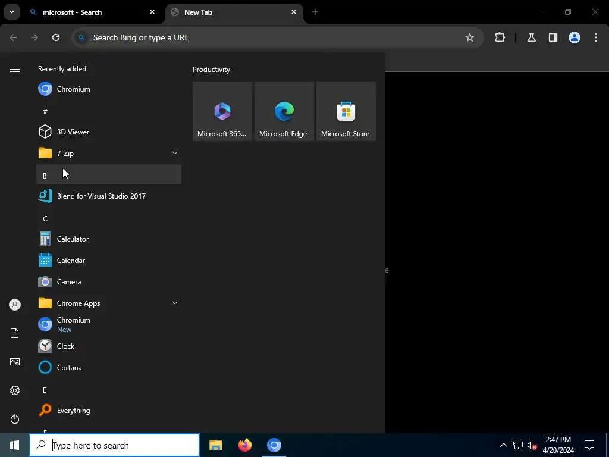This screenshot has height=457, width=609.
Task: Expand the 7-Zip folder chevron
Action: pos(175,153)
